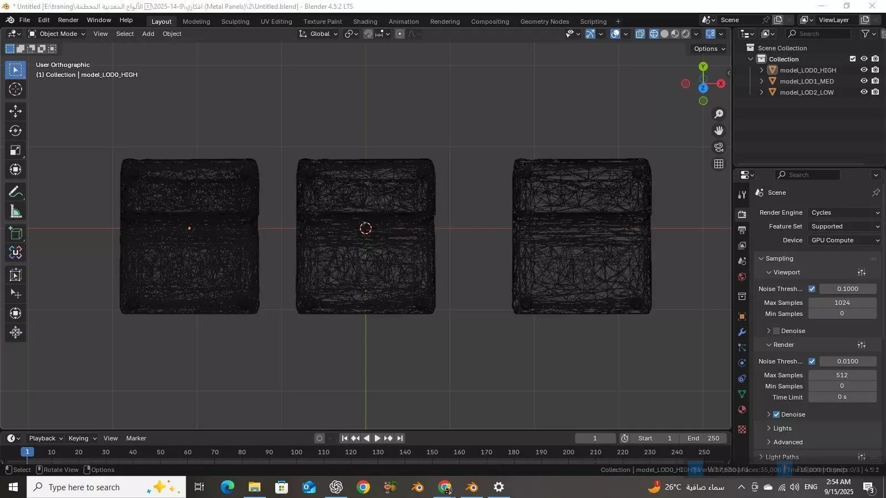Adjust Render Noise Threshold value 0.0100
Screen dimensions: 886x498
coord(848,361)
